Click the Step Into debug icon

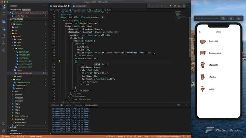[161, 6]
